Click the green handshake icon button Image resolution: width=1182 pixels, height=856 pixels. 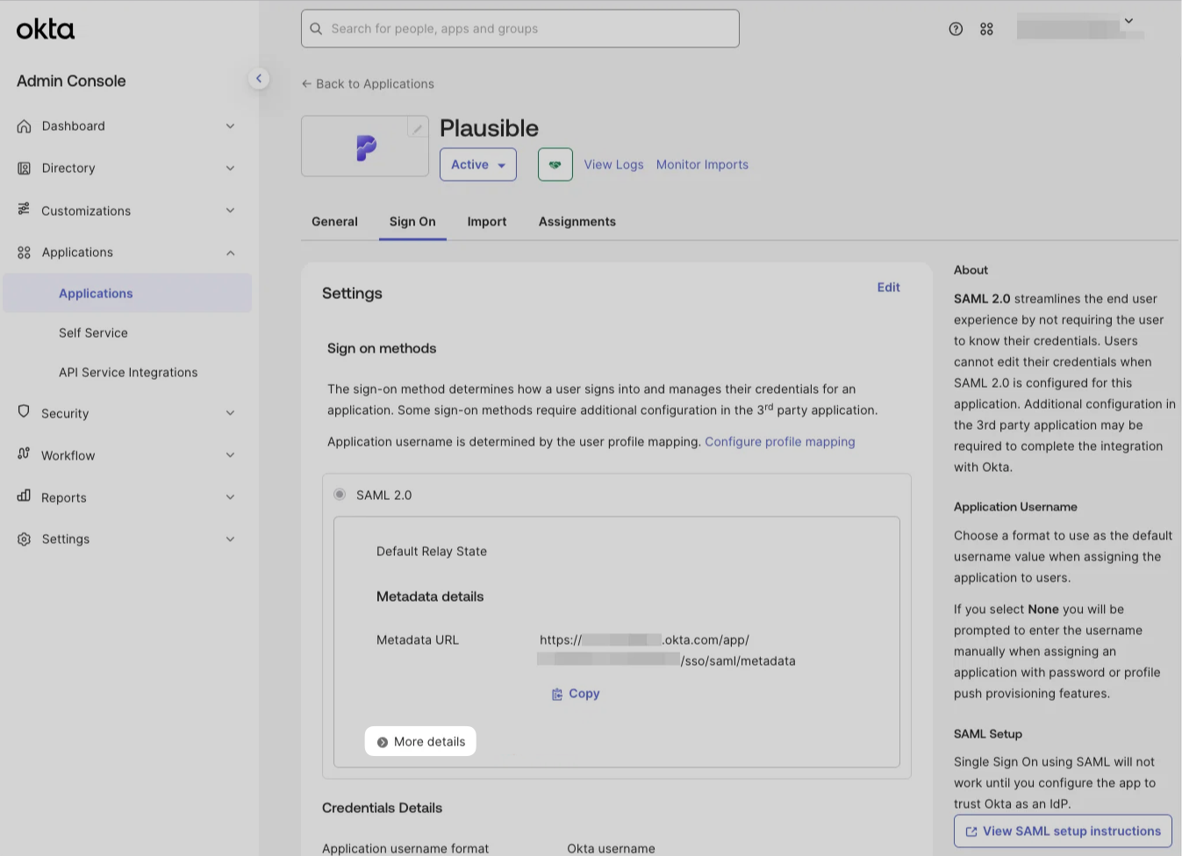(x=555, y=165)
